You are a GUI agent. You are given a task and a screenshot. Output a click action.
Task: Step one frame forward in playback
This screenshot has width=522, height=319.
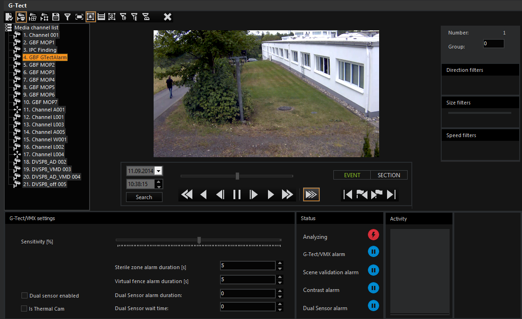tap(254, 194)
